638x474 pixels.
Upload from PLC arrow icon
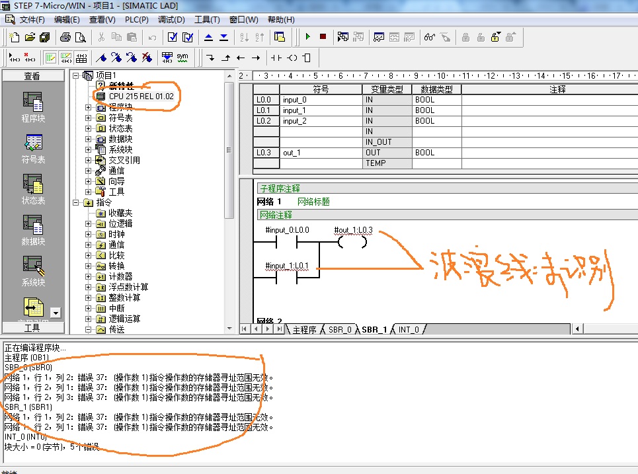click(x=208, y=38)
